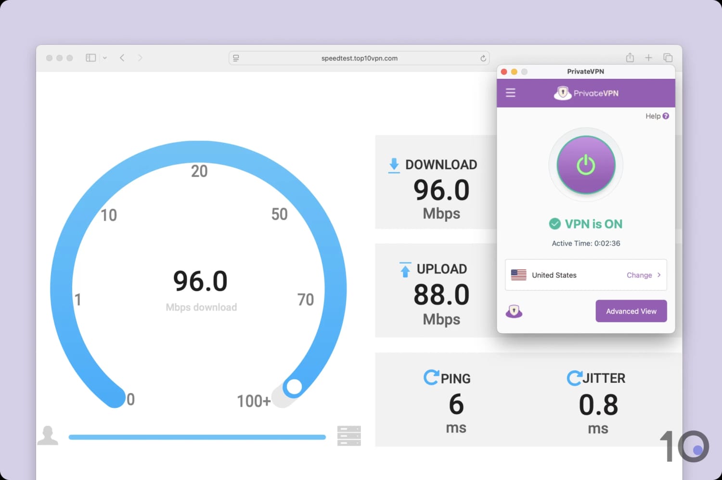Click the PrivateVPN mascot icon
The width and height of the screenshot is (722, 480).
pyautogui.click(x=514, y=311)
